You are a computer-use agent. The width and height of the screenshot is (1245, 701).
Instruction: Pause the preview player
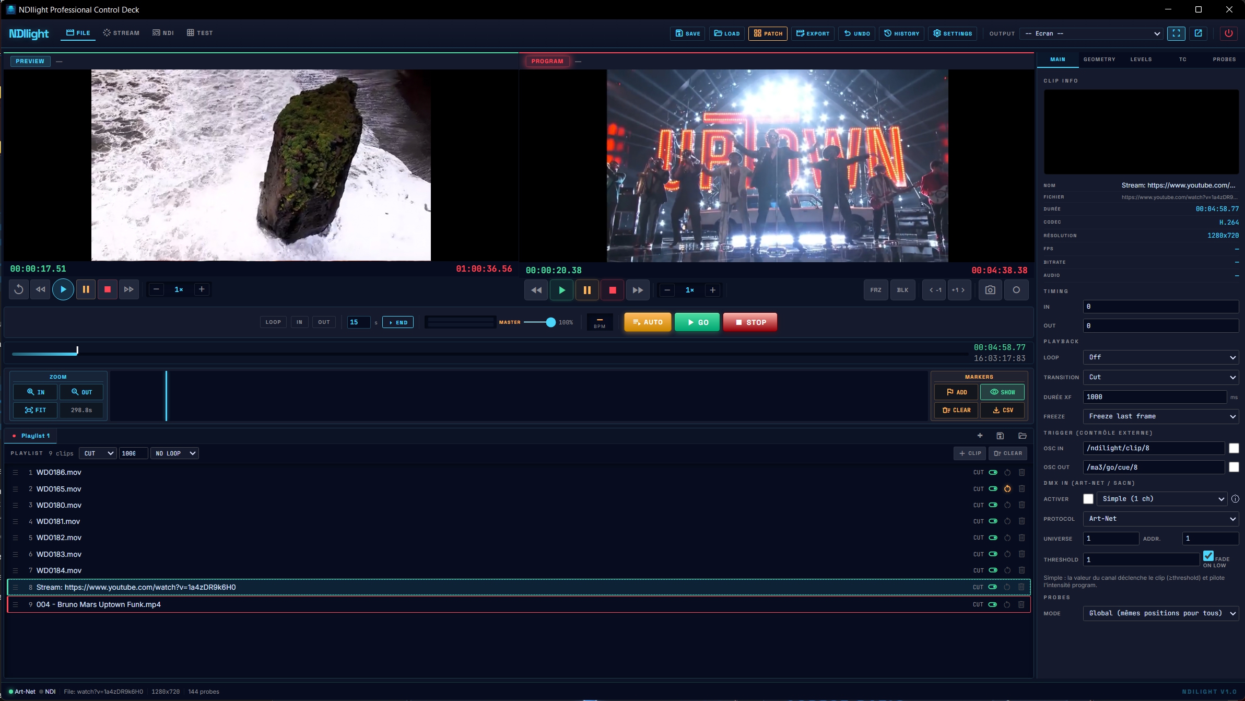coord(86,289)
